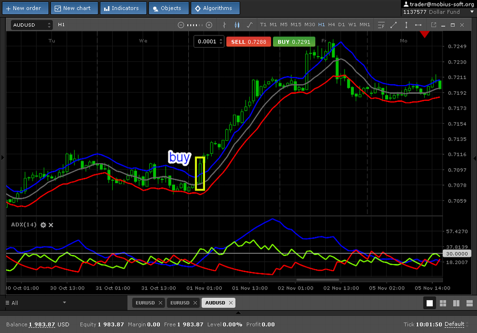The image size is (477, 333).
Task: Click the Profit 0.00 readout
Action: pyautogui.click(x=260, y=324)
